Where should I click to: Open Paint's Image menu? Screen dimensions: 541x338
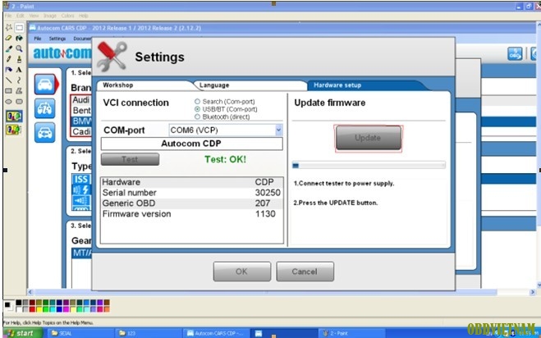(x=50, y=16)
